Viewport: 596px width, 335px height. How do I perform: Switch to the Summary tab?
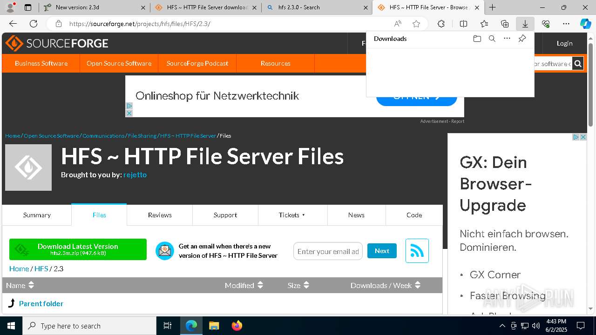coord(37,215)
